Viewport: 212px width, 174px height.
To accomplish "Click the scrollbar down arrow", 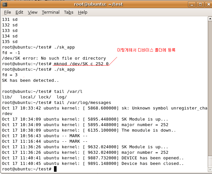I will 210,169.
